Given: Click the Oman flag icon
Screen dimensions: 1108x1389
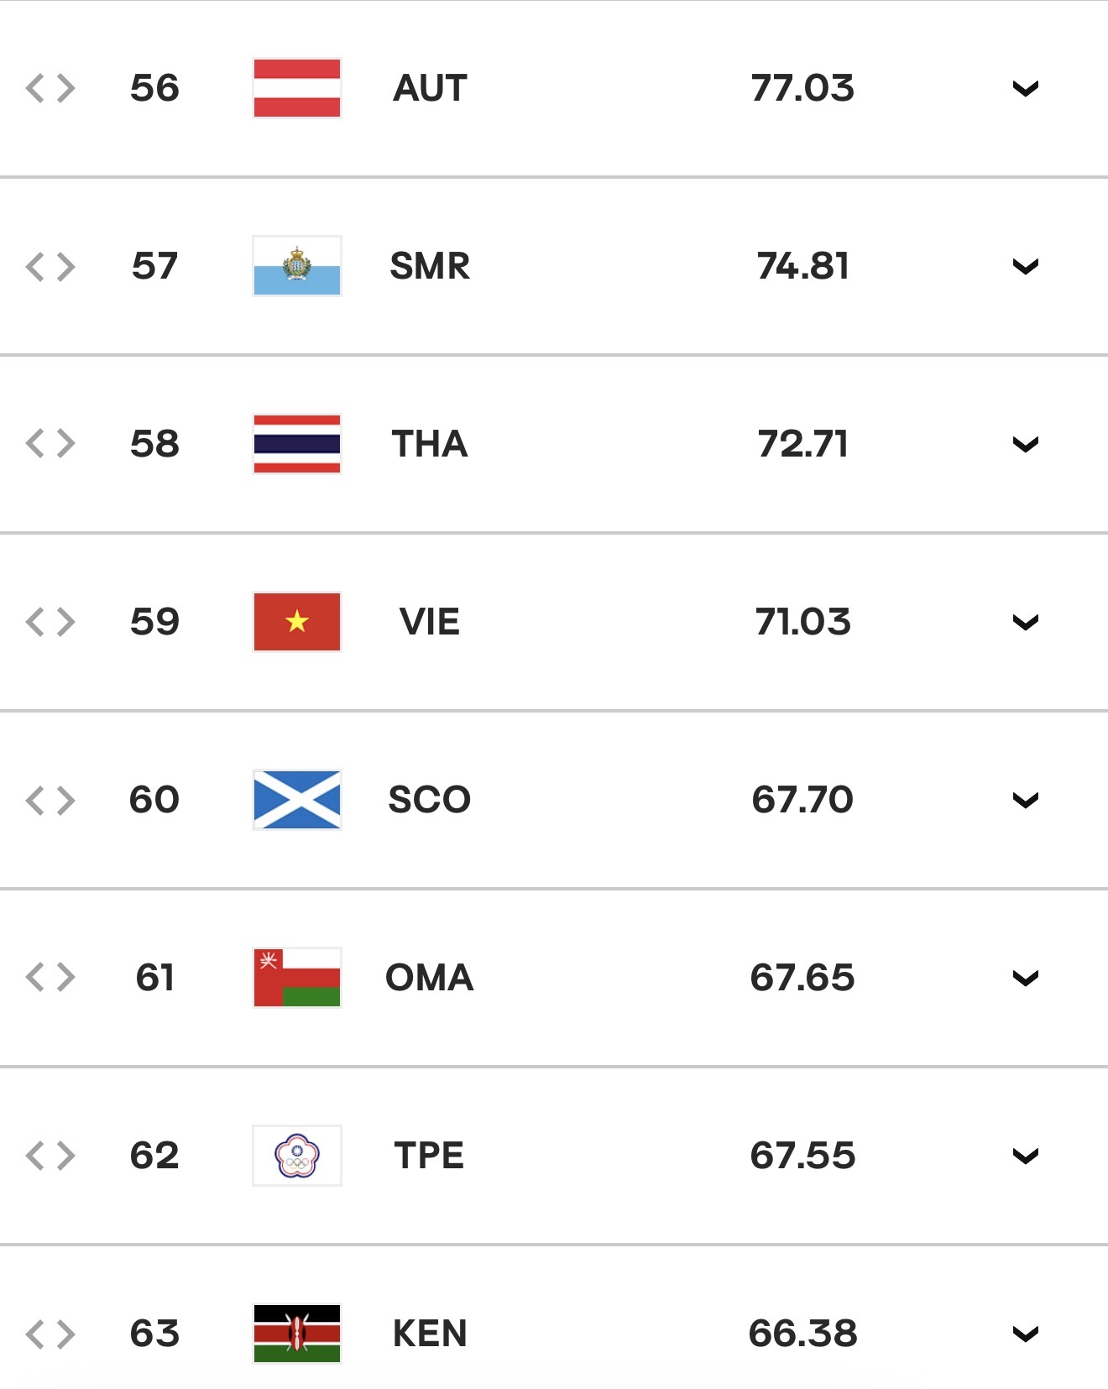Looking at the screenshot, I should pyautogui.click(x=297, y=978).
